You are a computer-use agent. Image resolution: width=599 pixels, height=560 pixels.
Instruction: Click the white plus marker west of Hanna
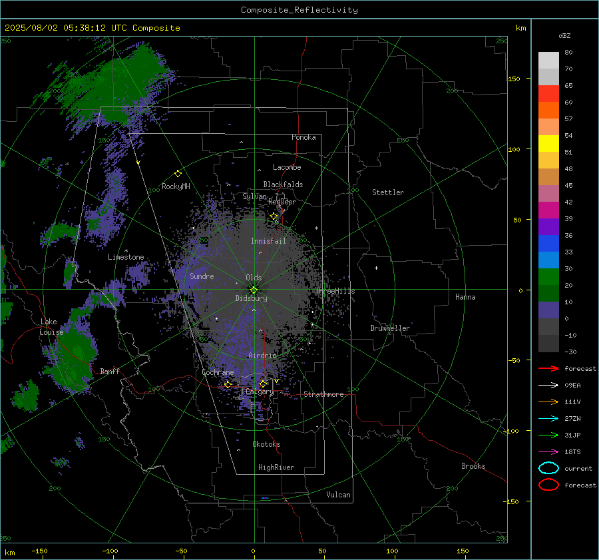(x=376, y=268)
